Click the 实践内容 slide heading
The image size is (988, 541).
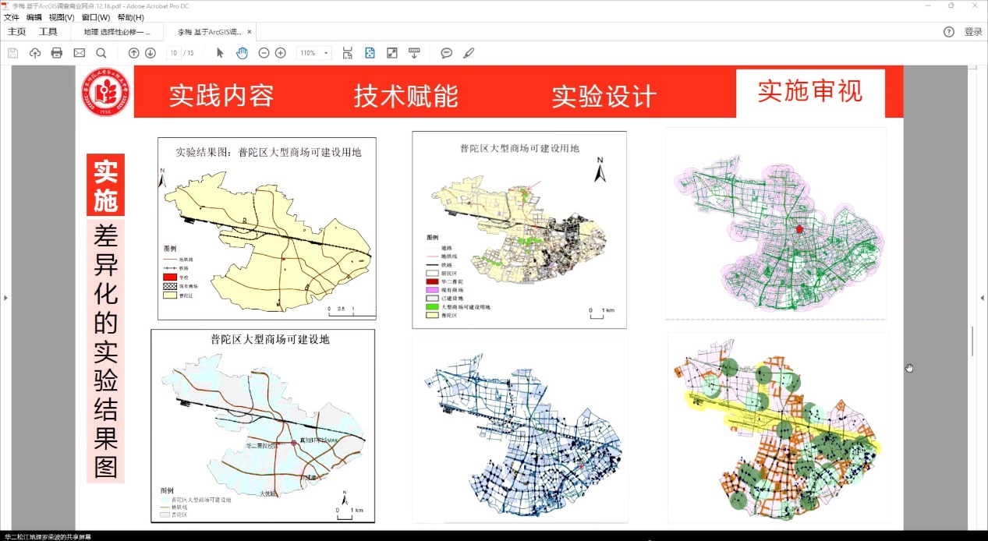221,96
